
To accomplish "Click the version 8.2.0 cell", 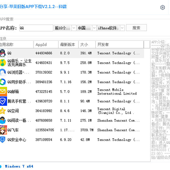I will 65,53.
